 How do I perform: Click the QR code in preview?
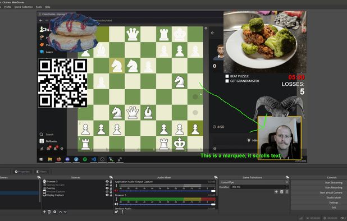[63, 83]
